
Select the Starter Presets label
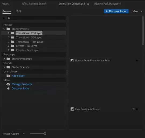point(20,29)
